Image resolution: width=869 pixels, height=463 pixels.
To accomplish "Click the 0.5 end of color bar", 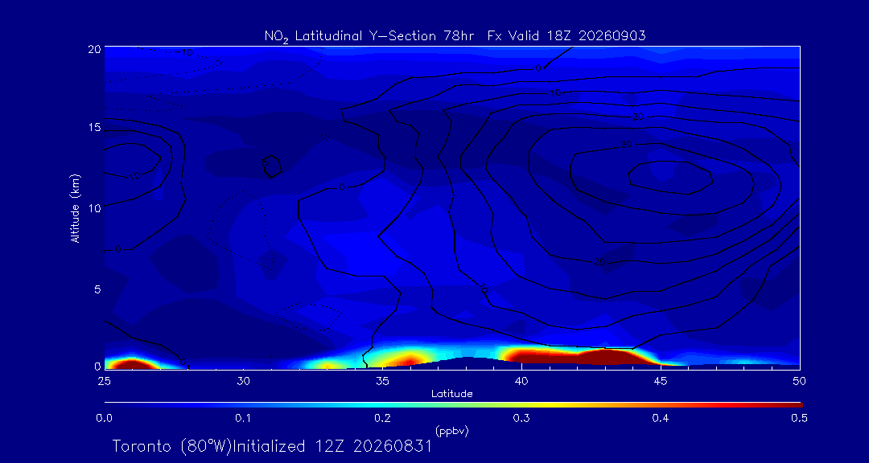I will pos(799,420).
